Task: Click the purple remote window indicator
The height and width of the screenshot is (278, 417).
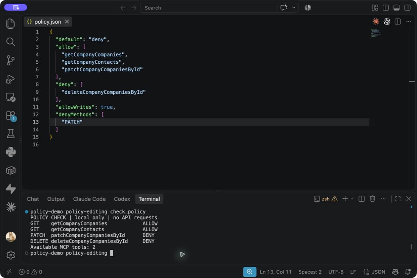Action: (16, 8)
